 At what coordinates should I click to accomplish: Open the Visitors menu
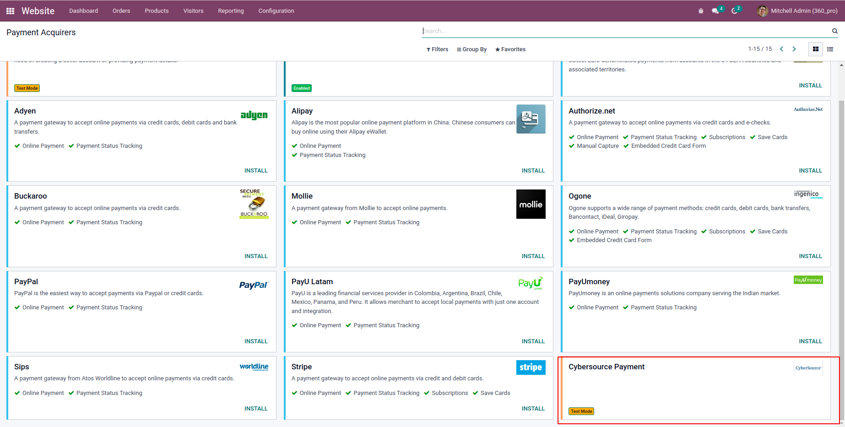coord(194,11)
